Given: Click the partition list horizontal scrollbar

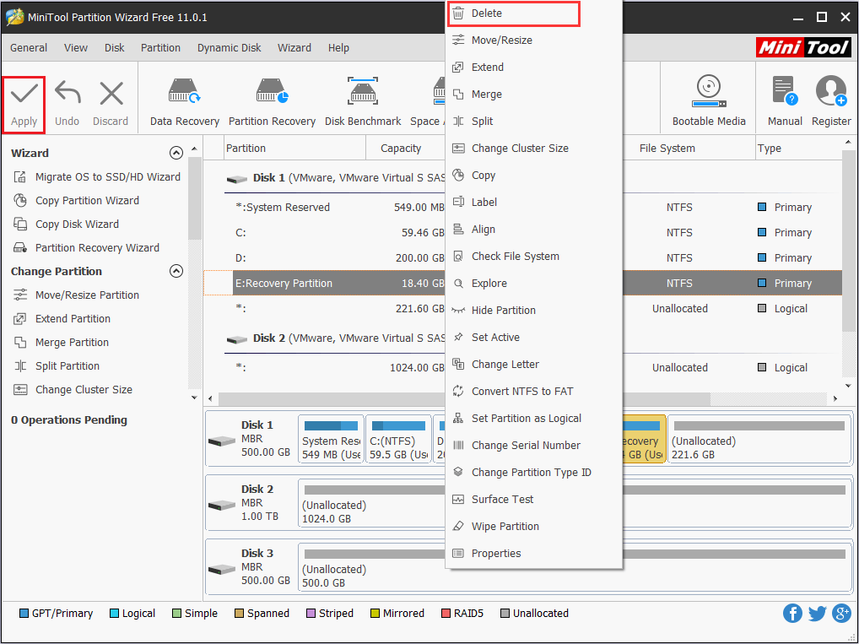Looking at the screenshot, I should tap(464, 398).
